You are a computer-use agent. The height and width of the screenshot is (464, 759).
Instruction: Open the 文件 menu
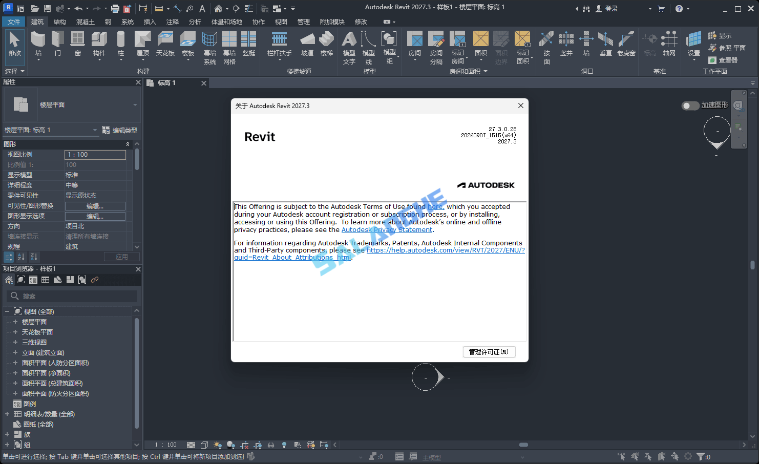pyautogui.click(x=14, y=22)
